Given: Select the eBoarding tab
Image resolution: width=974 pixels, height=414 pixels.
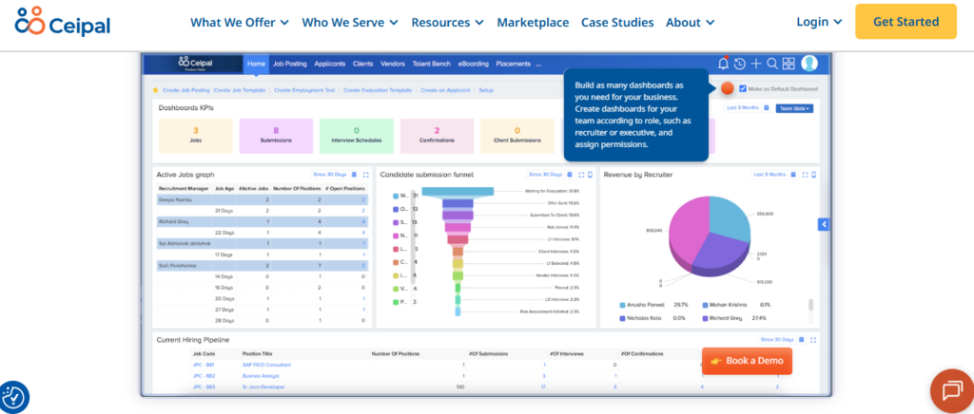Looking at the screenshot, I should click(474, 64).
